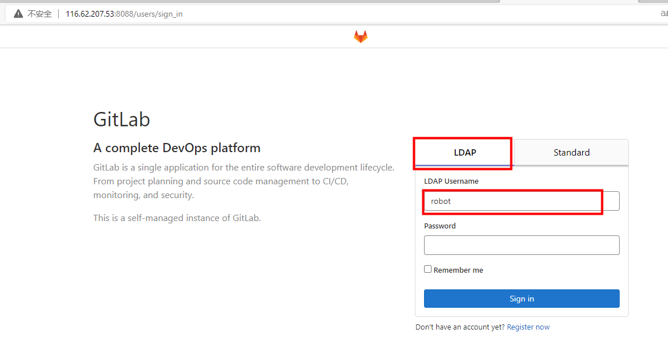
Task: Focus the Password input field
Action: (x=521, y=245)
